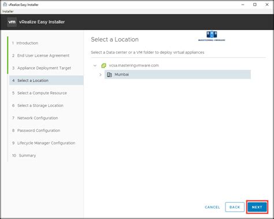This screenshot has width=274, height=219.
Task: Maximize the installer window
Action: click(x=255, y=5)
